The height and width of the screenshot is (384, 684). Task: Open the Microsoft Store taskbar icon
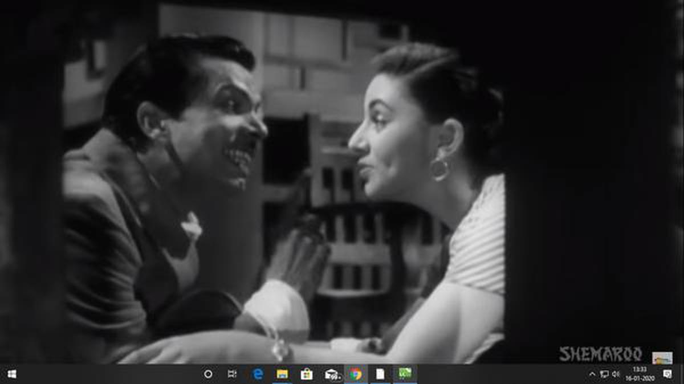pos(307,374)
